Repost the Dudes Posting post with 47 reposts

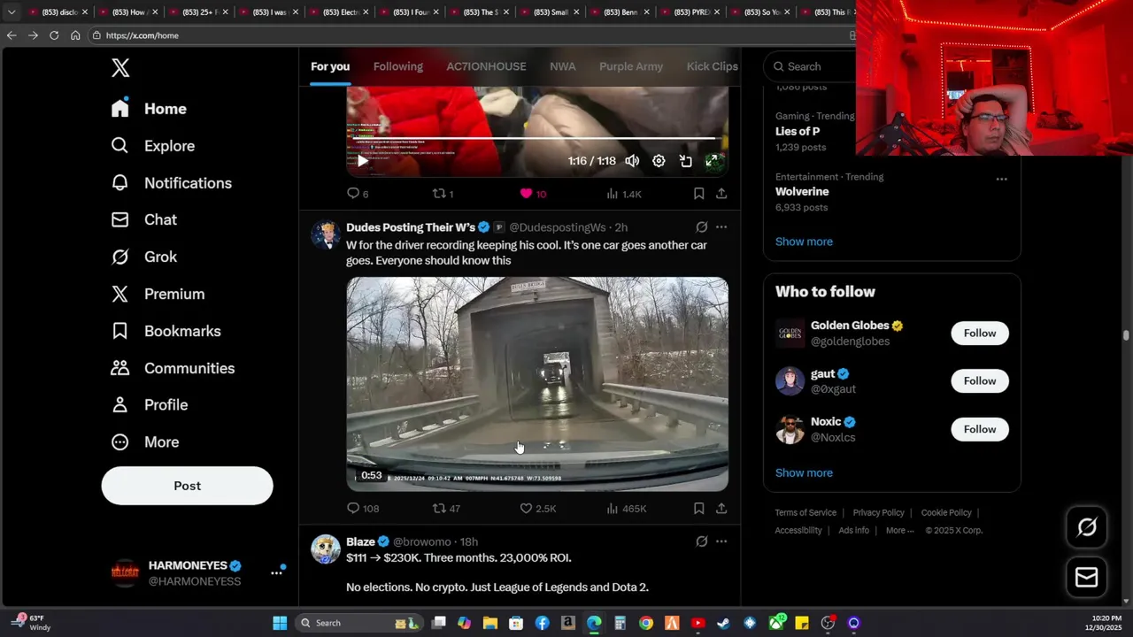pyautogui.click(x=446, y=509)
